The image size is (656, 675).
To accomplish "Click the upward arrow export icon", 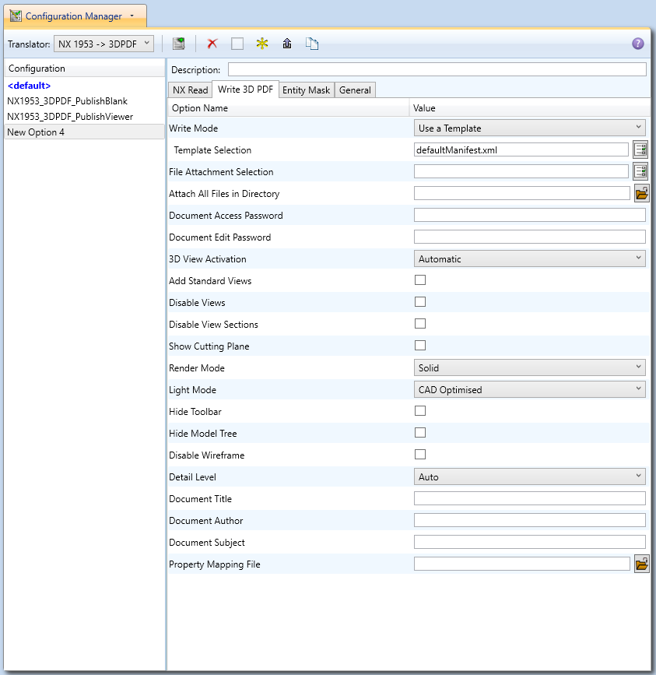I will click(287, 44).
